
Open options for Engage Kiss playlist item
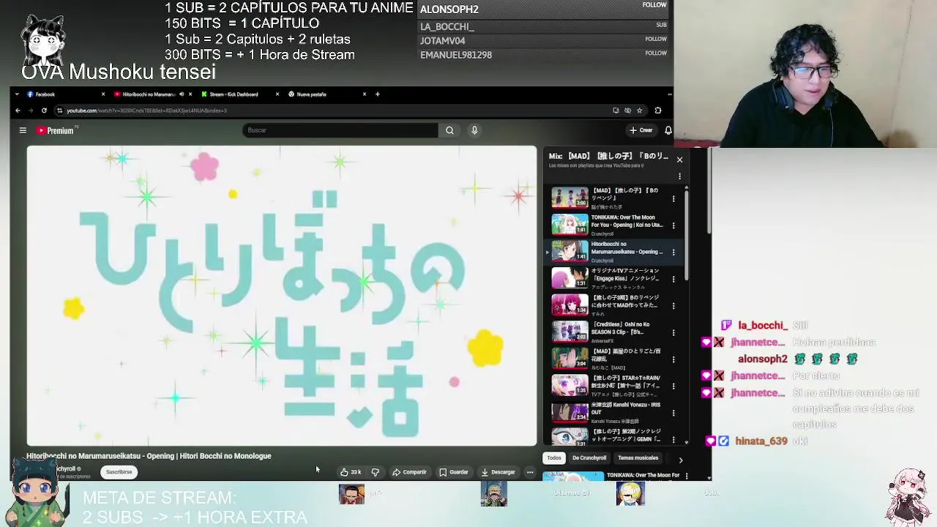coord(673,279)
